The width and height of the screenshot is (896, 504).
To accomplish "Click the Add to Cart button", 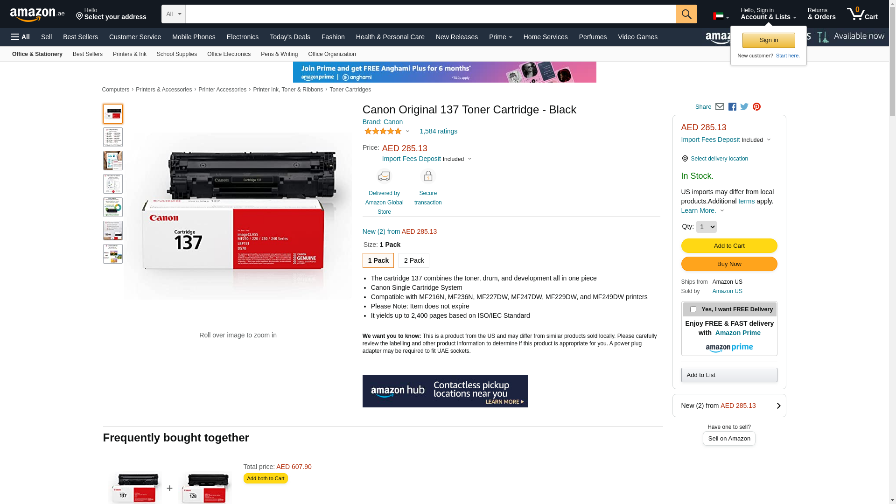I will point(729,246).
